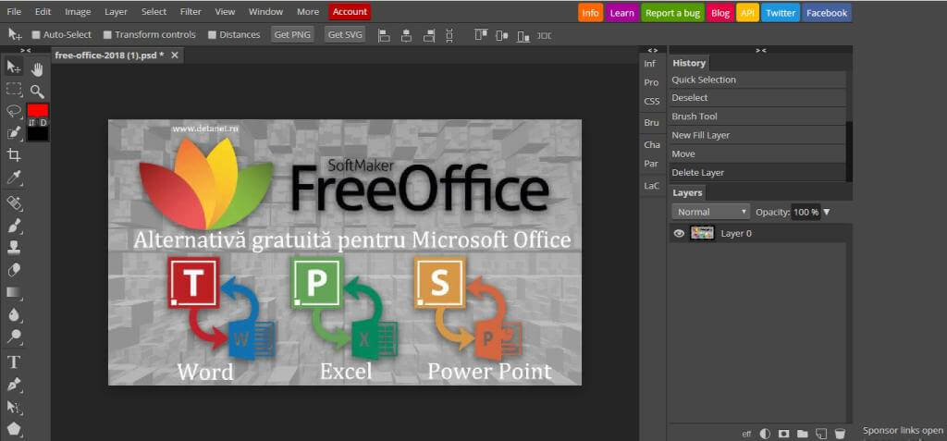Collapse the right History panel column
The height and width of the screenshot is (441, 947).
pos(760,50)
